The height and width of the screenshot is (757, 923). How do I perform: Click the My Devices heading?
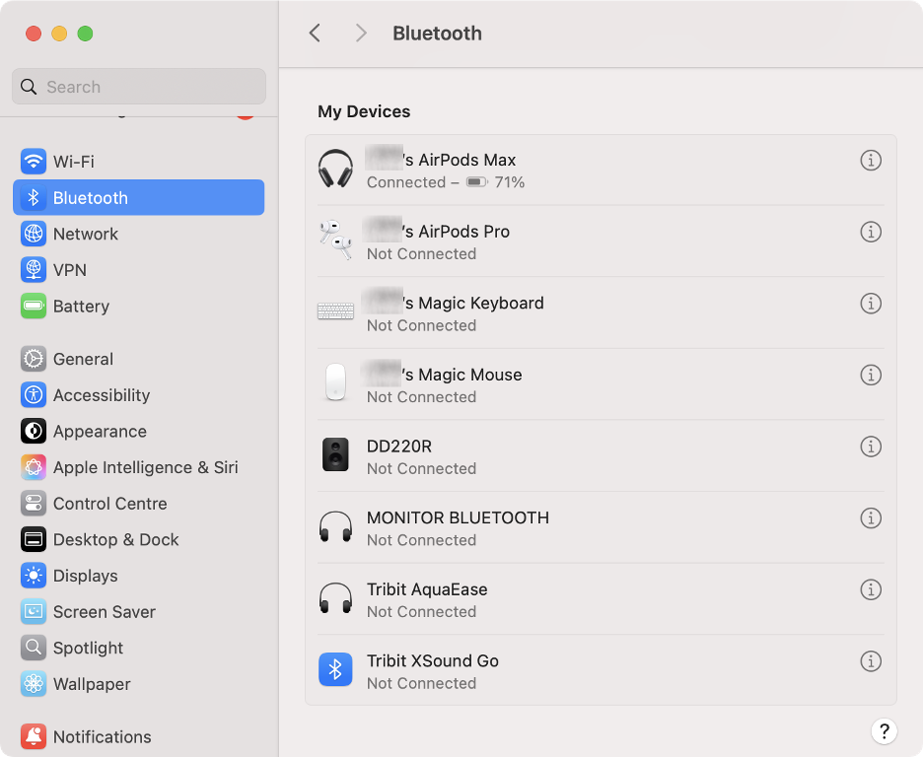point(364,111)
